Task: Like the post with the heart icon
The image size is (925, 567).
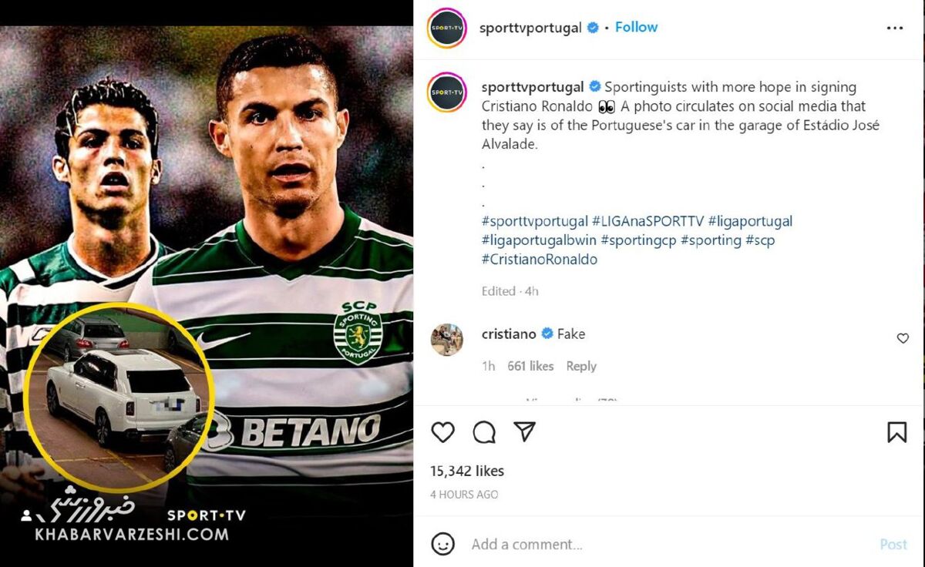Action: click(x=442, y=433)
